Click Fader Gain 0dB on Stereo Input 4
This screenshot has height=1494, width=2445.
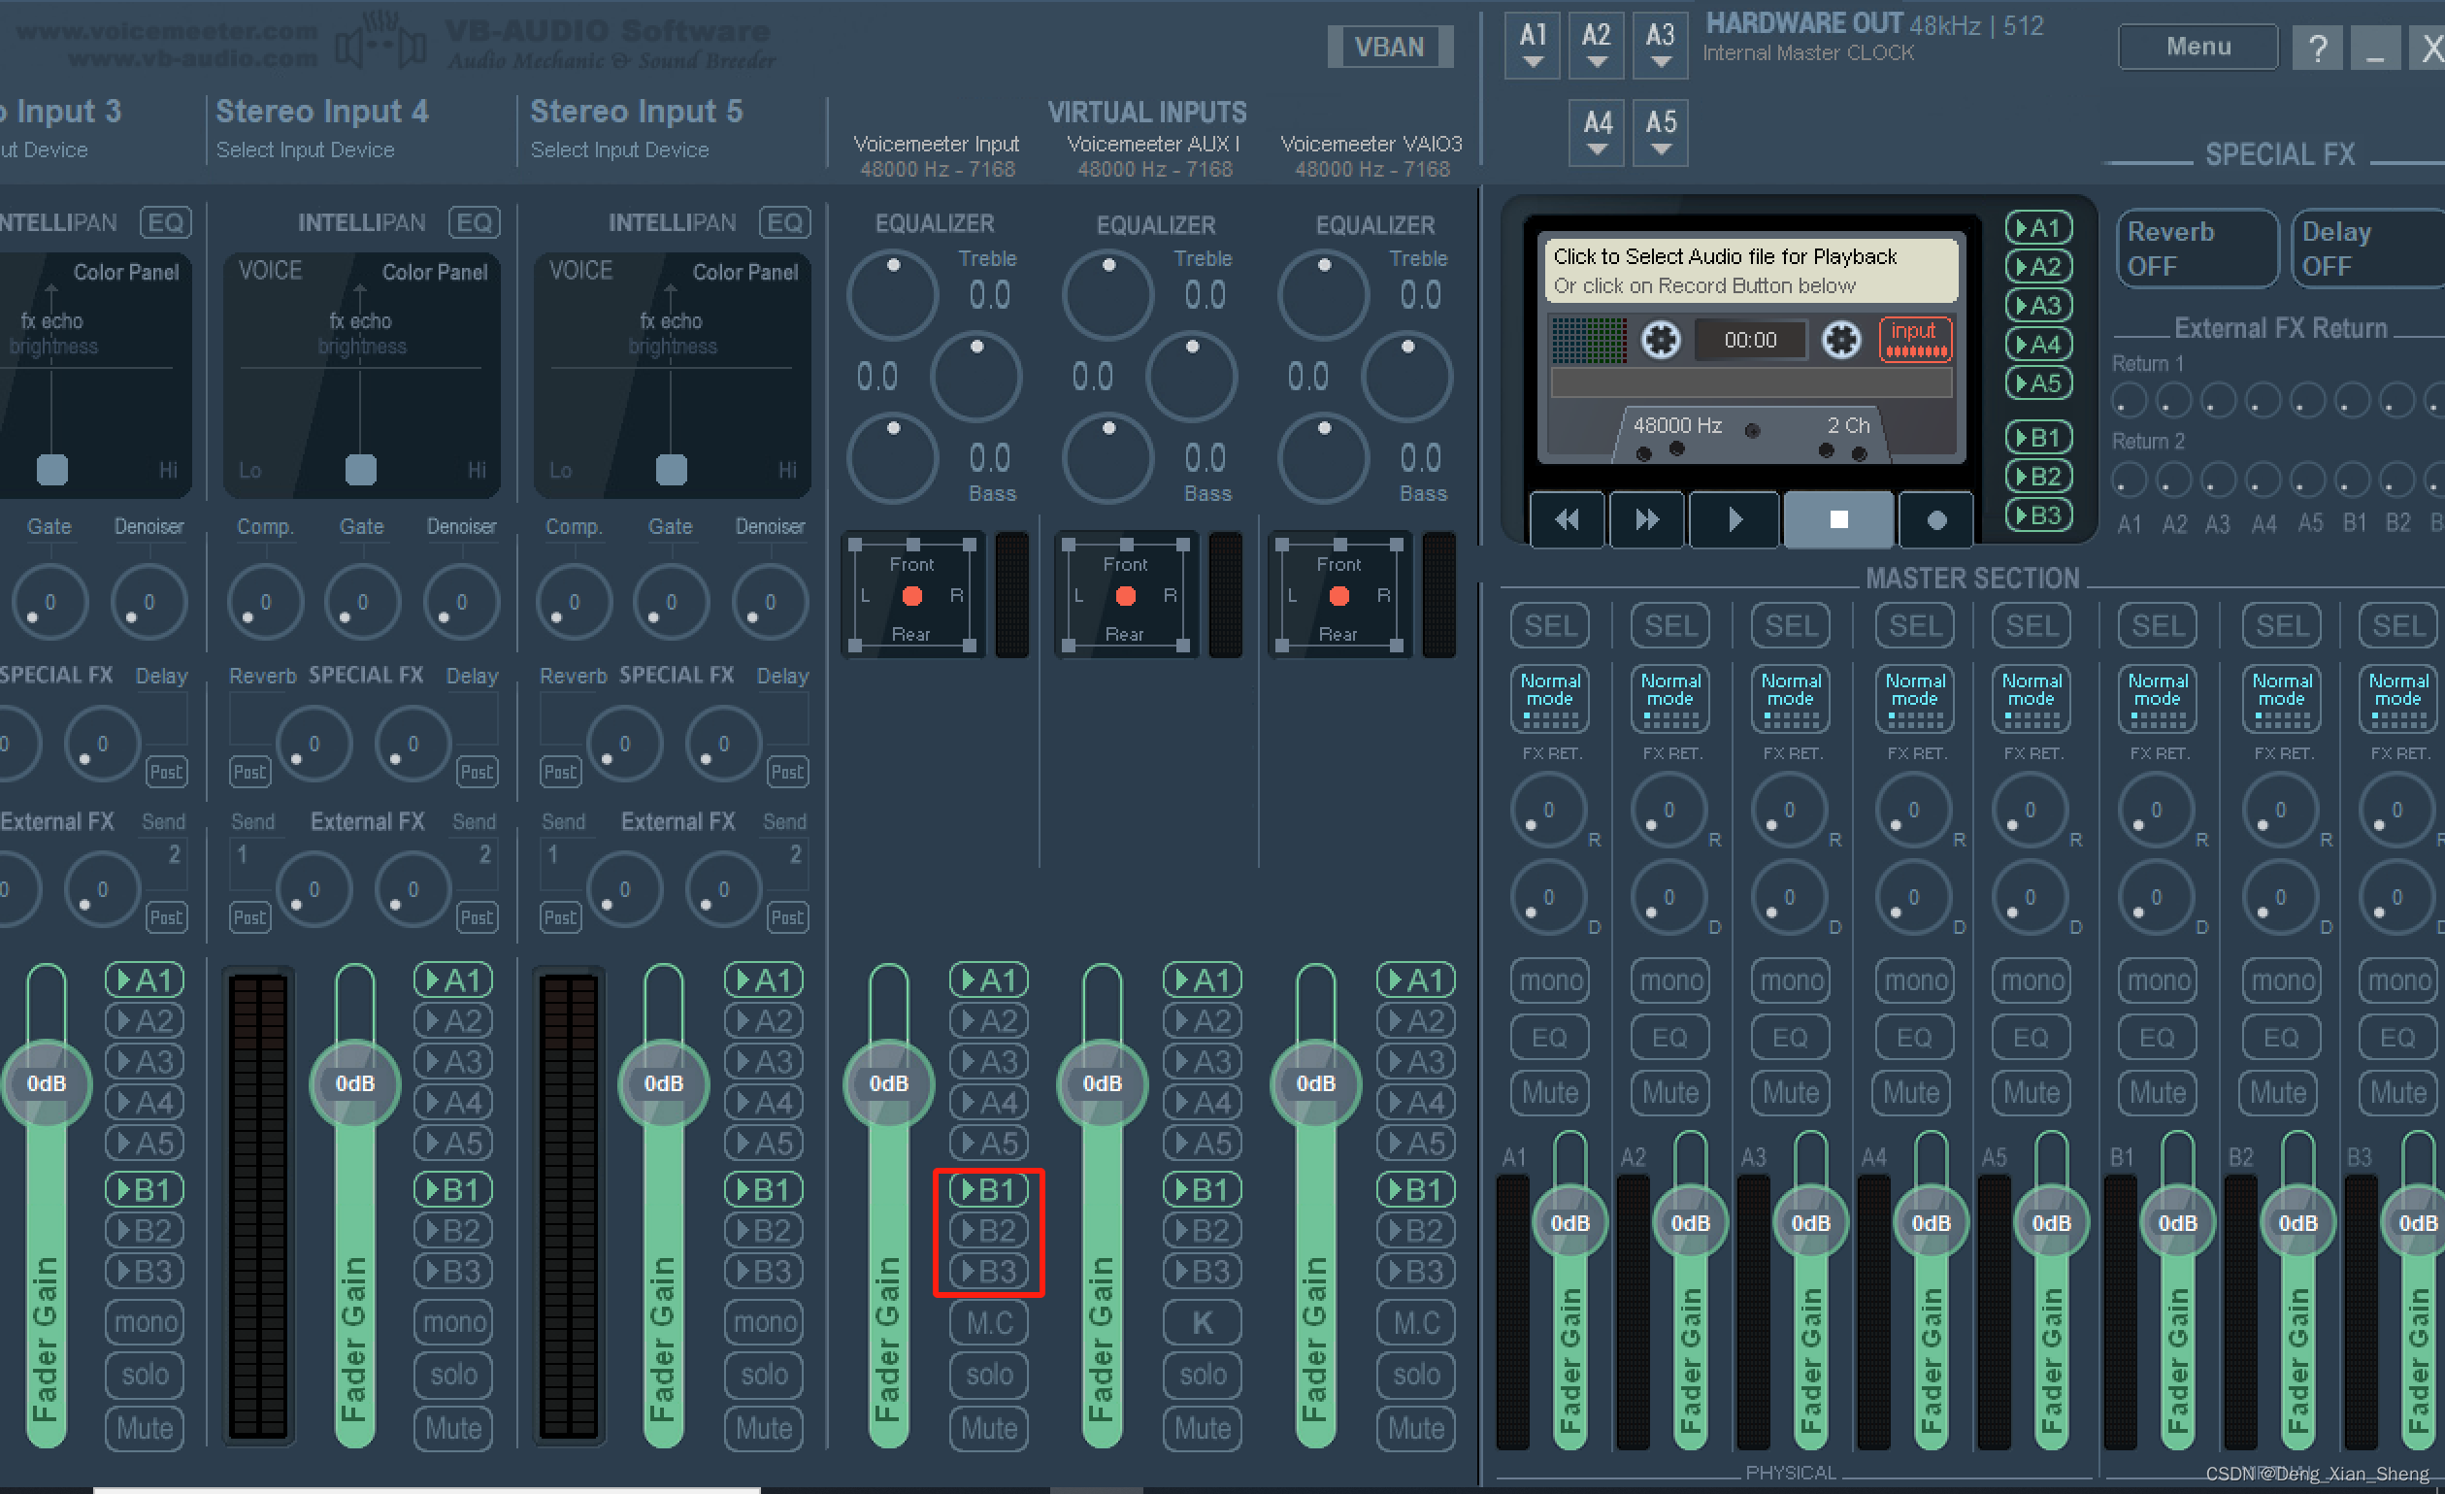[354, 1083]
